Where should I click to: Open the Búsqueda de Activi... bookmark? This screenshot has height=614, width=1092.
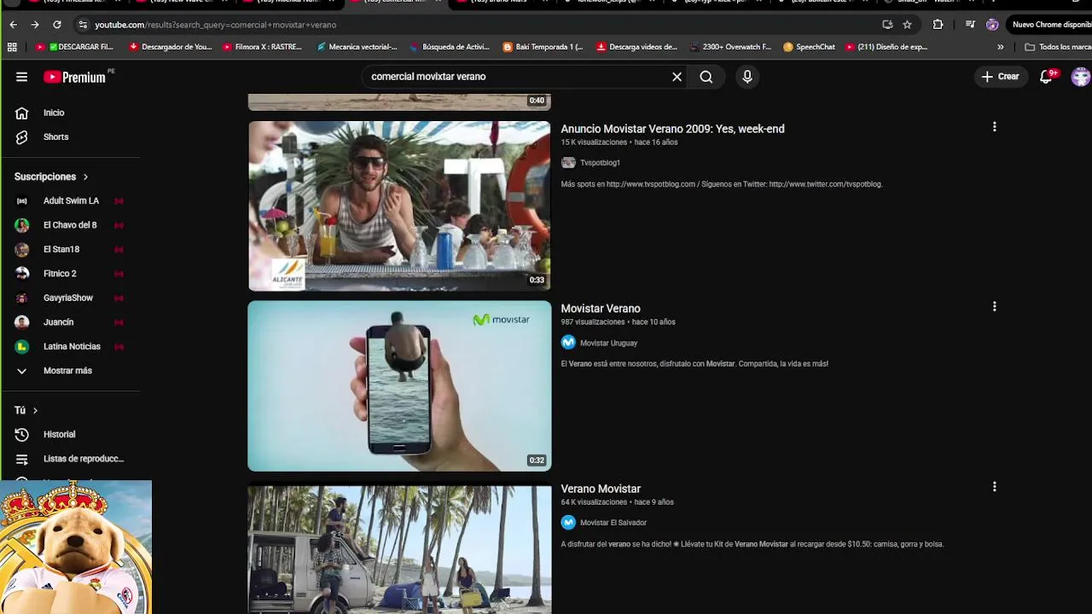[450, 47]
